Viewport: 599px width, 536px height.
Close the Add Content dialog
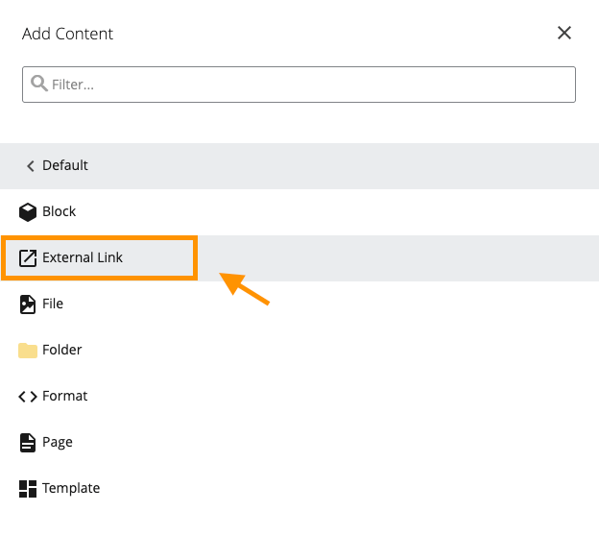(564, 34)
